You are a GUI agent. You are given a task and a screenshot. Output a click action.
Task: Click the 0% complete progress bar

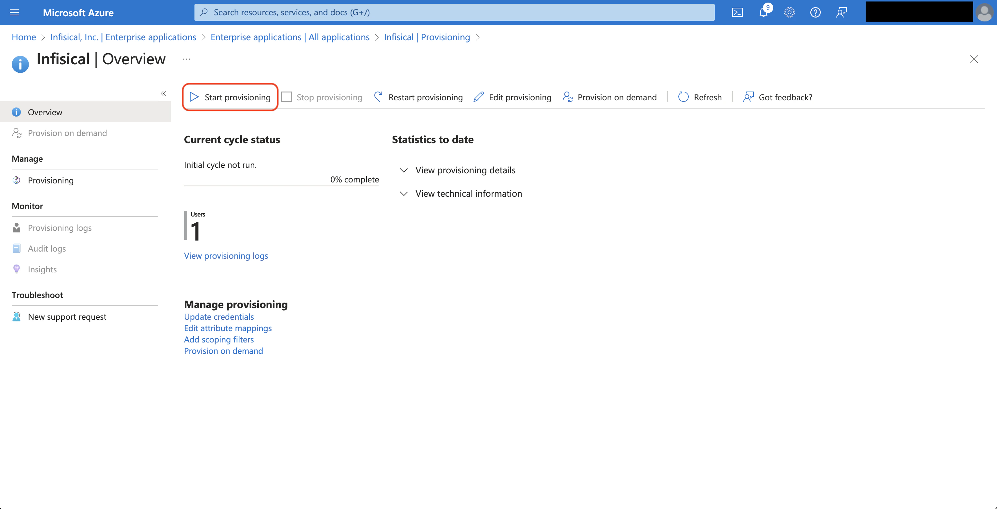coord(281,185)
